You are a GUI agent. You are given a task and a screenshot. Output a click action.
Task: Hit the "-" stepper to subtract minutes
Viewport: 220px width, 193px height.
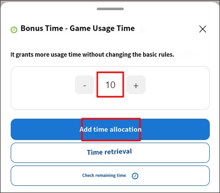click(85, 85)
